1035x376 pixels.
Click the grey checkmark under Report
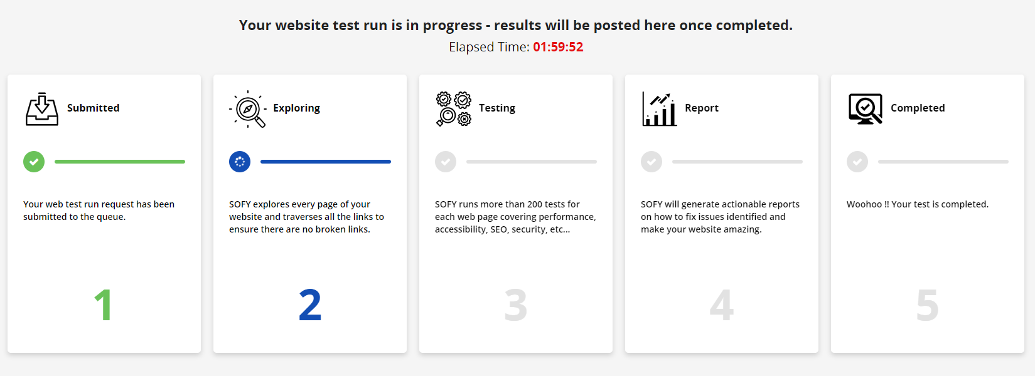point(652,162)
